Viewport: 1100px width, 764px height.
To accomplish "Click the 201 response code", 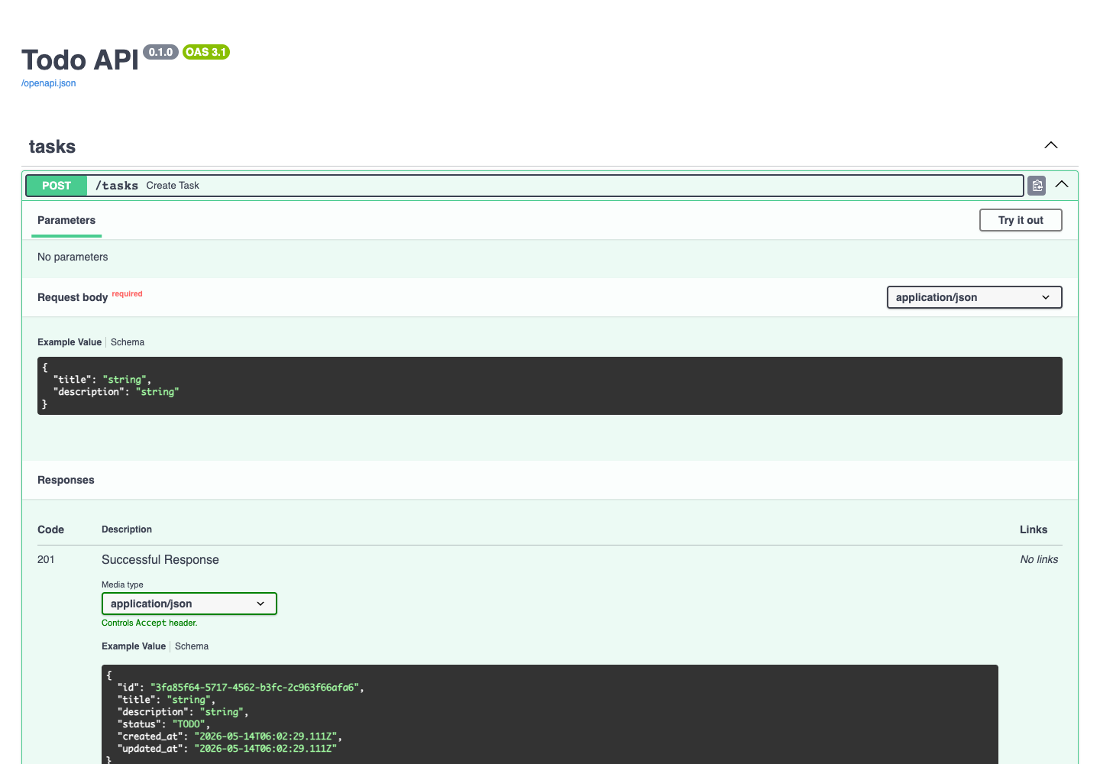I will coord(46,559).
